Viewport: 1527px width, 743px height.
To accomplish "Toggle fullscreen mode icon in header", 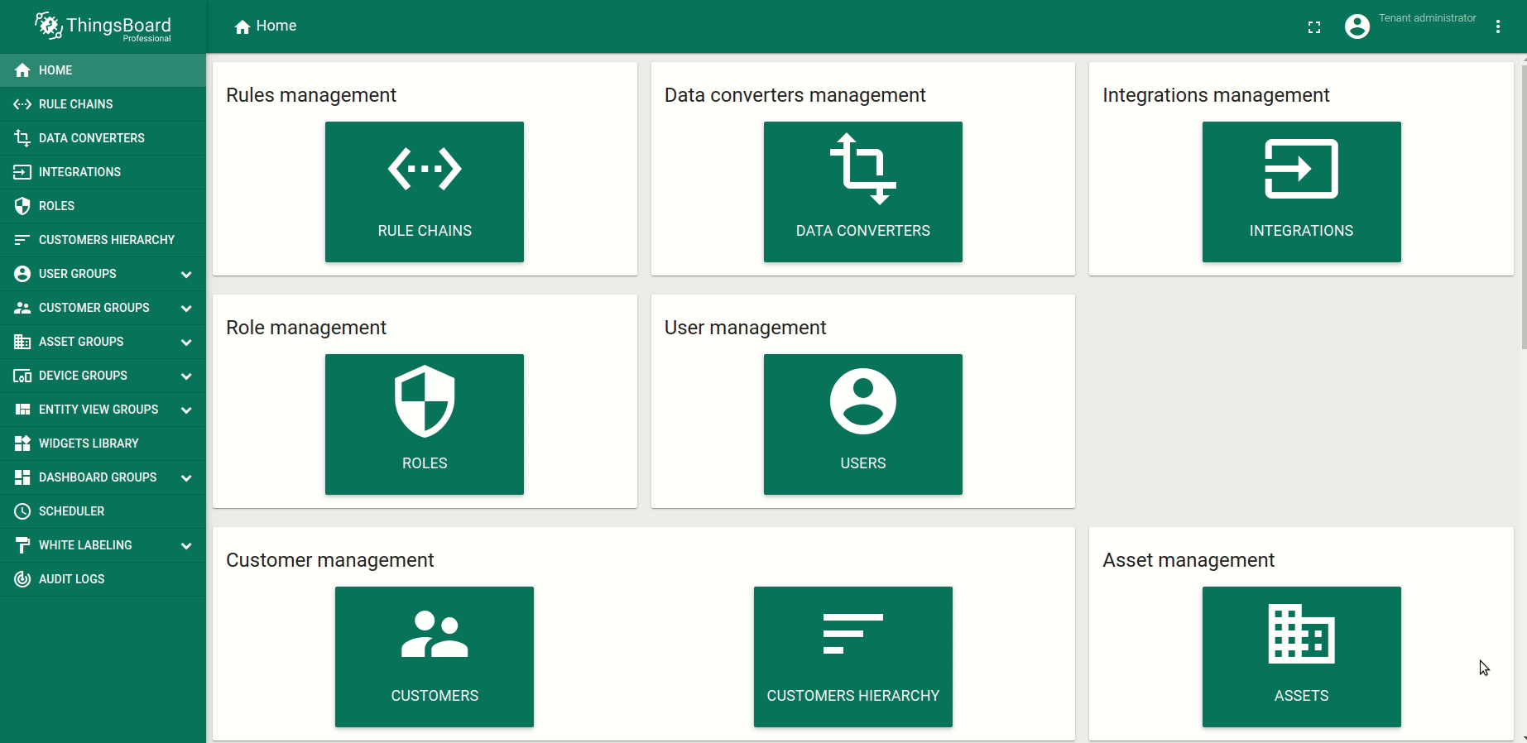I will coord(1313,27).
